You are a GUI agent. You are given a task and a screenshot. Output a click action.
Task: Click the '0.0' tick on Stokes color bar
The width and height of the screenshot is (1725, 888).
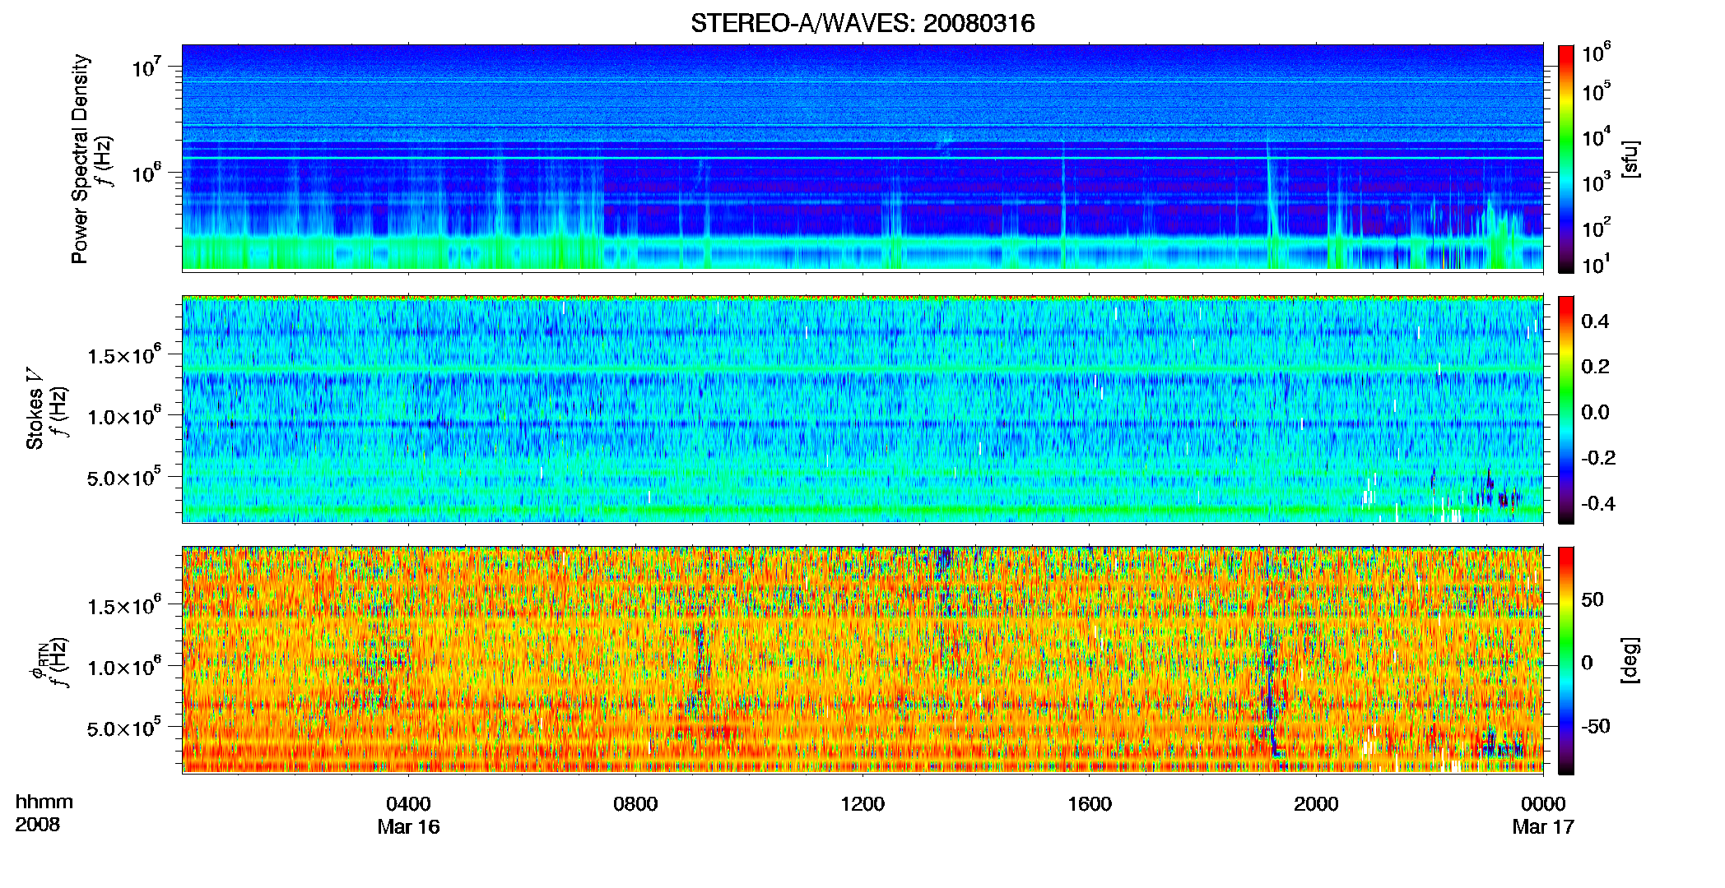[1595, 413]
